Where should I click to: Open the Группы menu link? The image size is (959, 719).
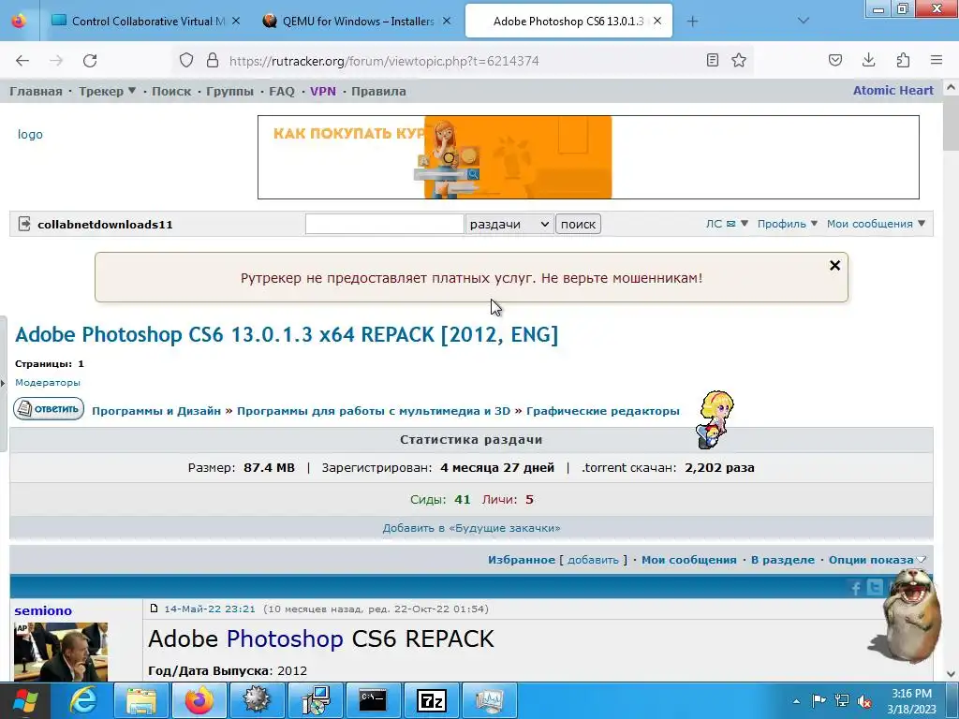click(x=229, y=91)
